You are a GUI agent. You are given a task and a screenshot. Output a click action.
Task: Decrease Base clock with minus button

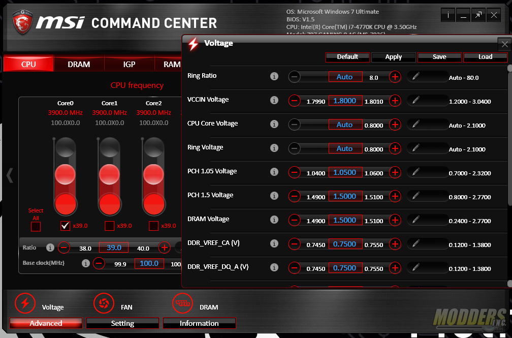click(x=99, y=263)
